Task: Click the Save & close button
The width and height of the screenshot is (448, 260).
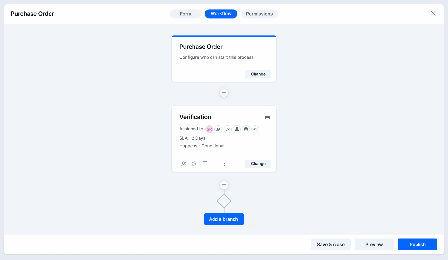Action: click(x=331, y=244)
